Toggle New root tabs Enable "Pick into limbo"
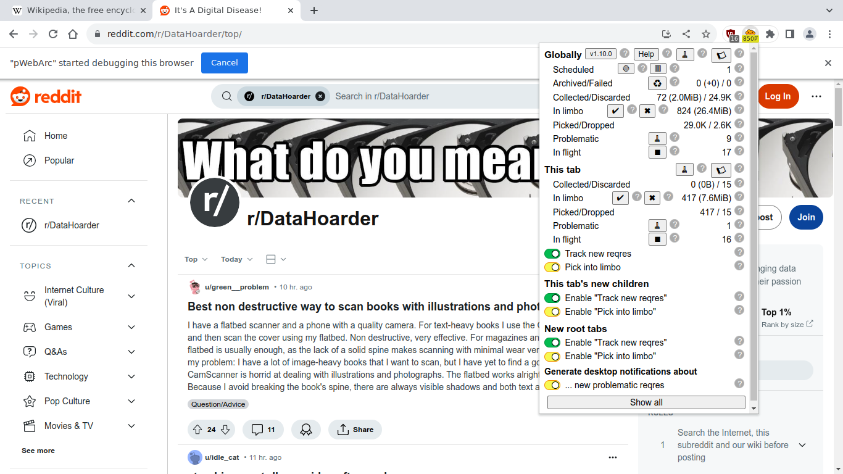This screenshot has width=843, height=474. click(x=552, y=356)
